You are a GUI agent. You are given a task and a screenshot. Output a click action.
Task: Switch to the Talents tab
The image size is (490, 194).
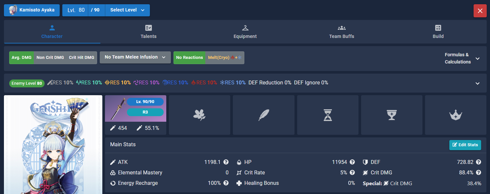148,32
